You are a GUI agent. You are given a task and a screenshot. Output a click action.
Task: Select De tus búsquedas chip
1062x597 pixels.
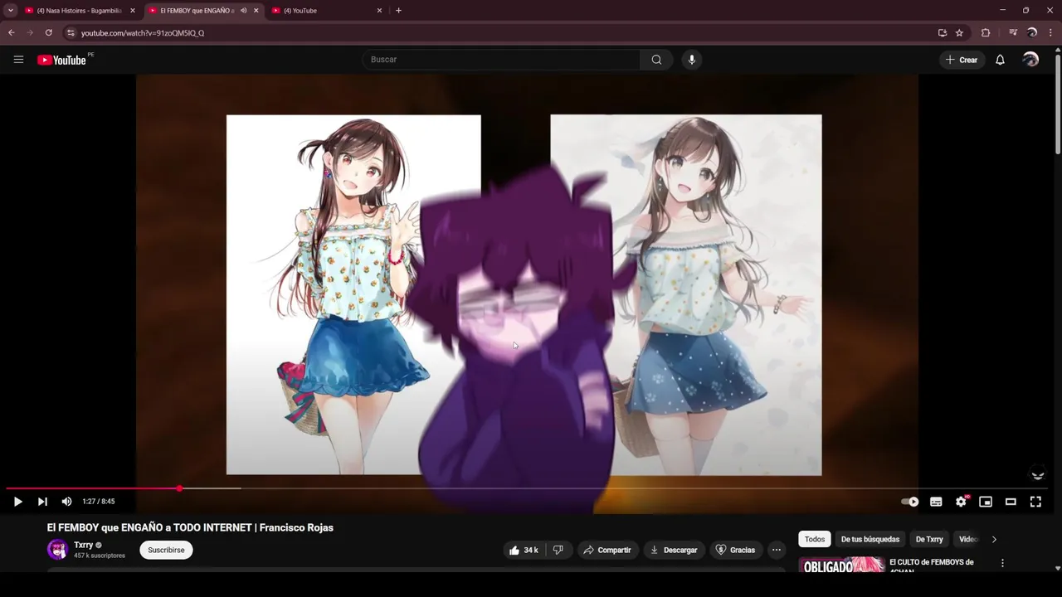[x=870, y=539]
